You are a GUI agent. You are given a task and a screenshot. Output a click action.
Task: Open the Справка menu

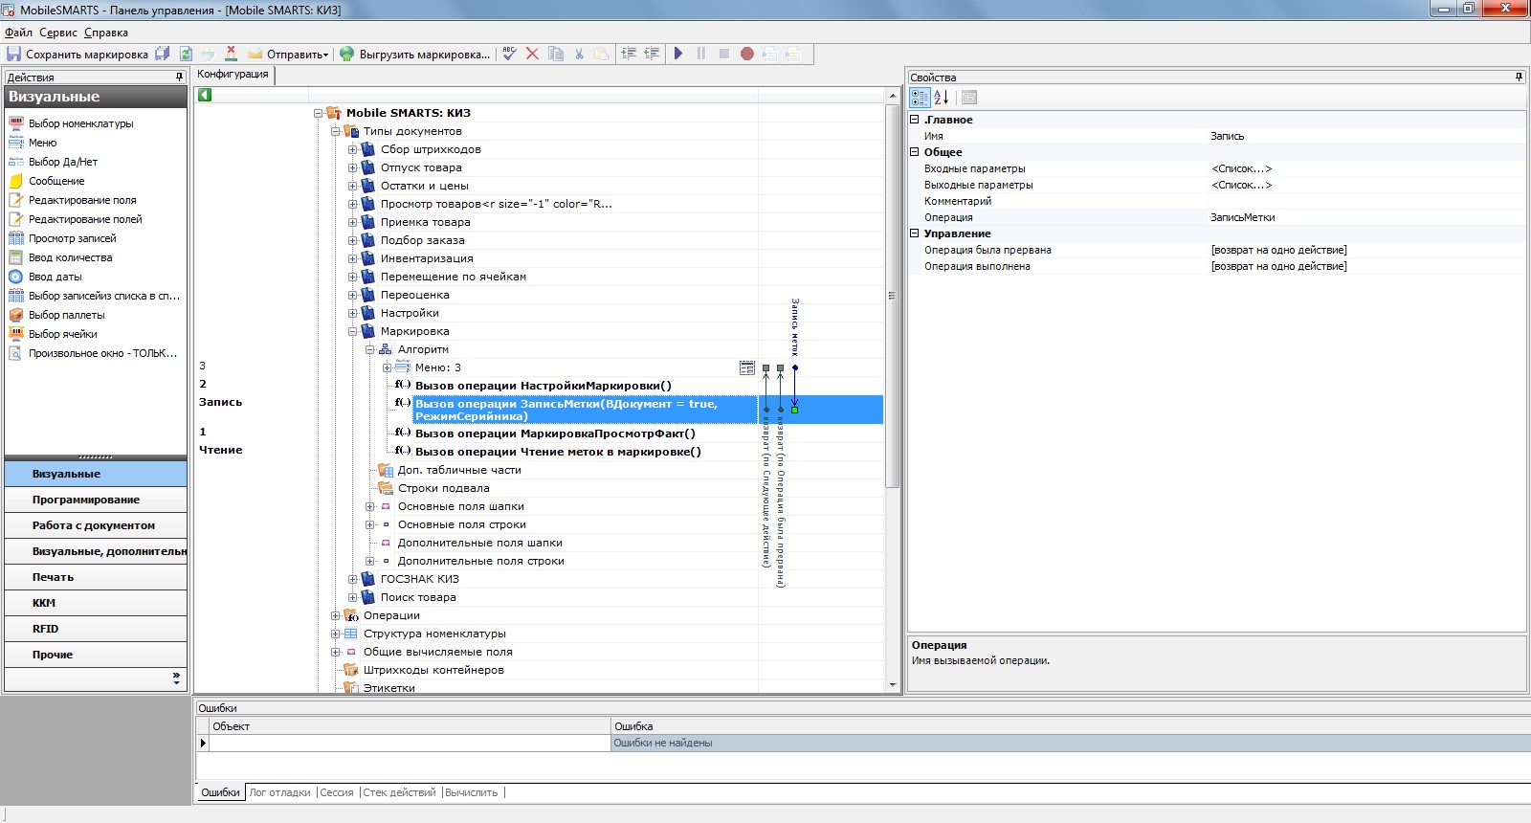coord(106,33)
